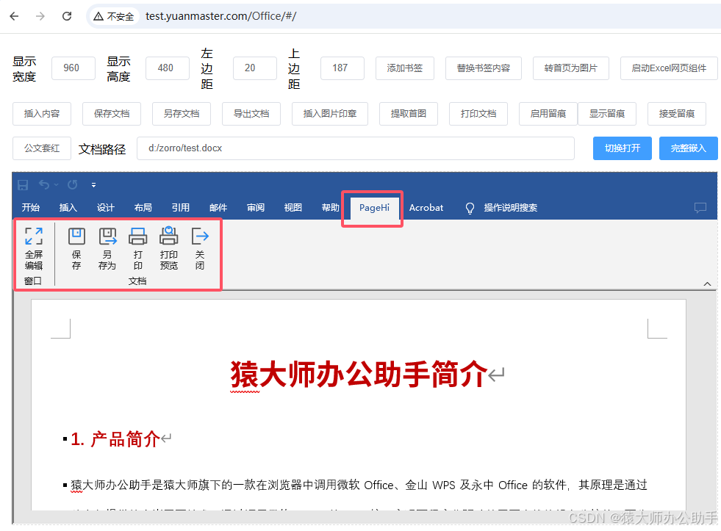Click the blue 切换打开 button
Image resolution: width=721 pixels, height=531 pixels.
click(x=622, y=148)
